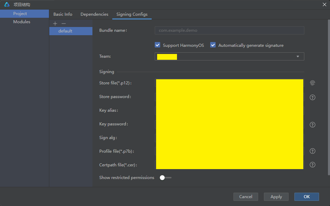This screenshot has width=330, height=206.
Task: Click the fingerprint icon beside Store file
Action: 313,83
